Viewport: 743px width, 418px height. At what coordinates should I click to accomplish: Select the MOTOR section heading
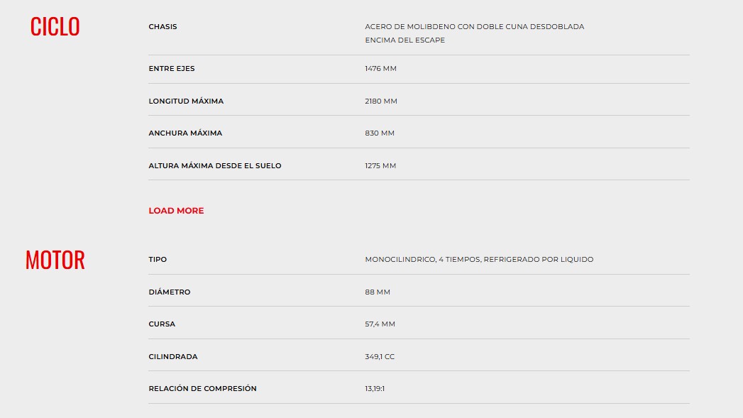point(55,260)
